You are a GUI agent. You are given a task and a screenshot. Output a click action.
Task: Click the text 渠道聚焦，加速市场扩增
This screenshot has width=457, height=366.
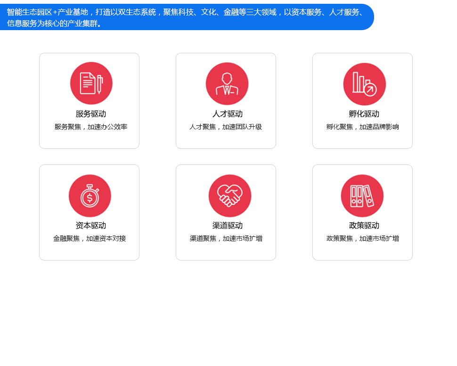(x=226, y=238)
